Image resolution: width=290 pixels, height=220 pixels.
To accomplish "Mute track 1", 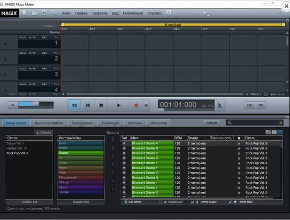I will coord(32,38).
